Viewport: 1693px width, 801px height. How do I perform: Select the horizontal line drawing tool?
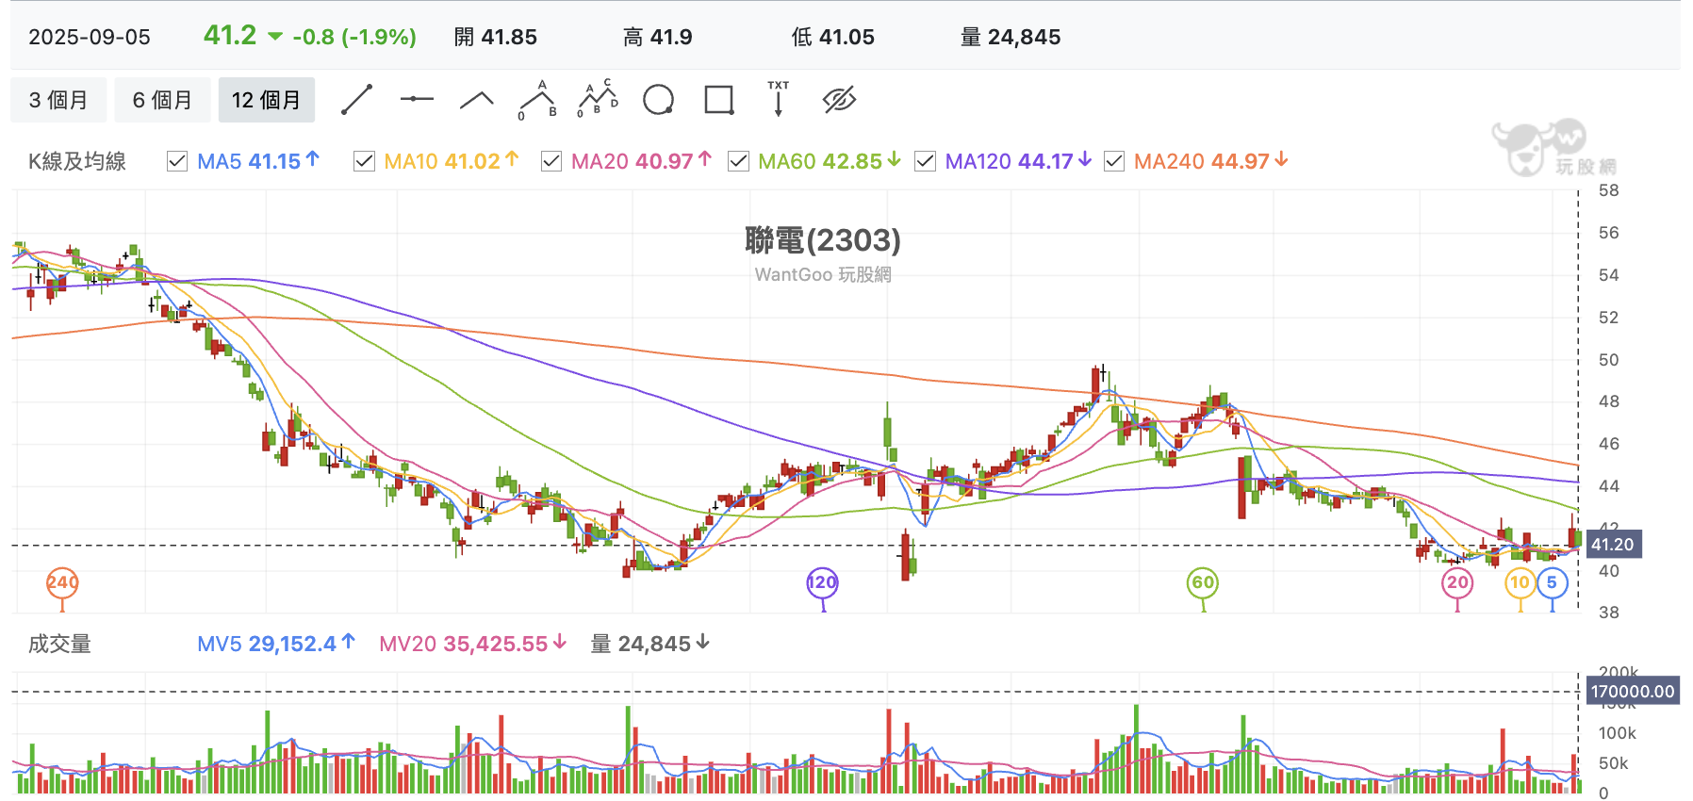tap(417, 99)
